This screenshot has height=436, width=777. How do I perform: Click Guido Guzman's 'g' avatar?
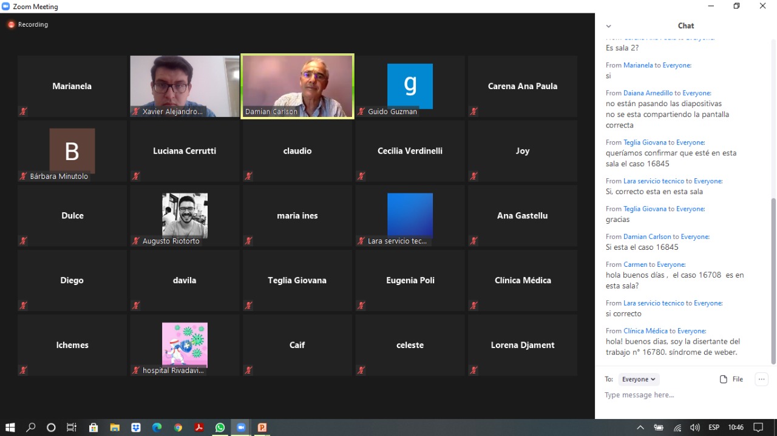tap(410, 86)
